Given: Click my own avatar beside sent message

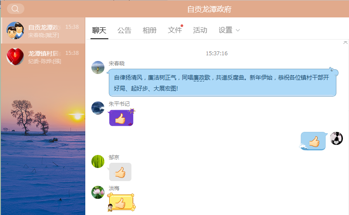Looking at the screenshot, I should coord(336,138).
